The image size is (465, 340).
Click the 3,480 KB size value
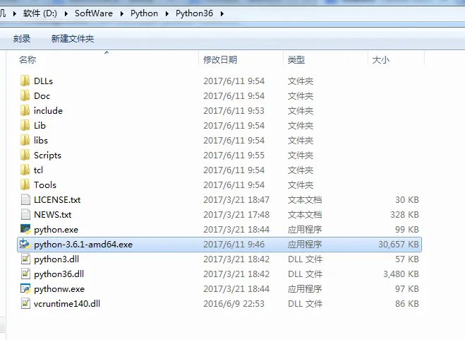coord(401,274)
